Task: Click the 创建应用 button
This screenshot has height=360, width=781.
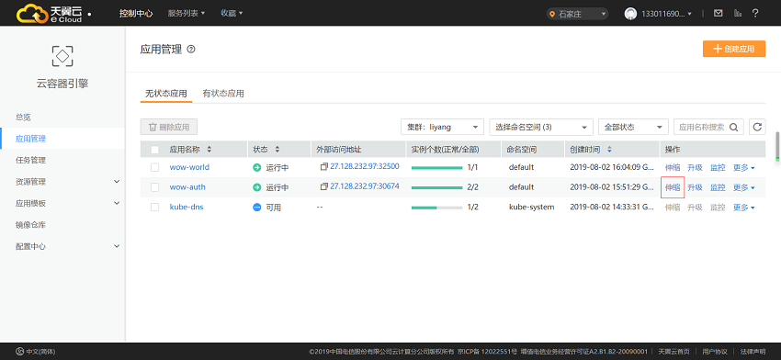Action: click(734, 49)
